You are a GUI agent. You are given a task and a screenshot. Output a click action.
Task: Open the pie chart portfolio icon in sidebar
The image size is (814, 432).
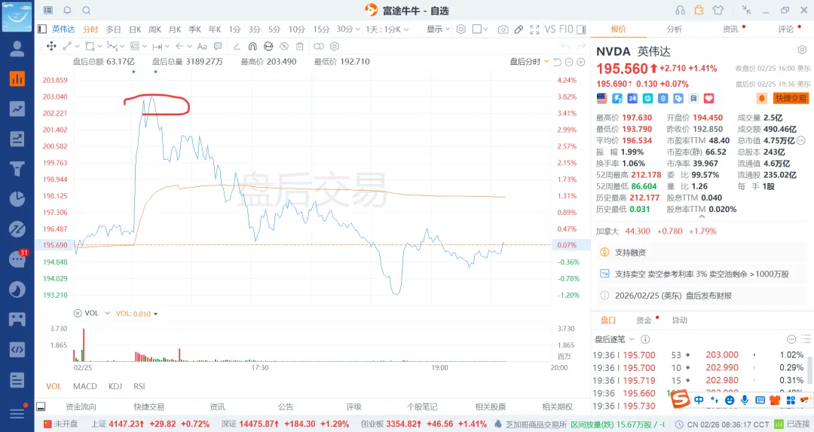pyautogui.click(x=17, y=199)
